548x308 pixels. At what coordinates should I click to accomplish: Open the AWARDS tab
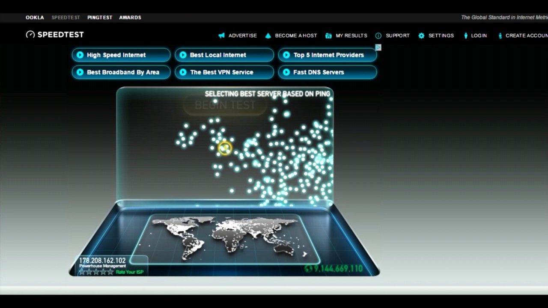point(130,18)
